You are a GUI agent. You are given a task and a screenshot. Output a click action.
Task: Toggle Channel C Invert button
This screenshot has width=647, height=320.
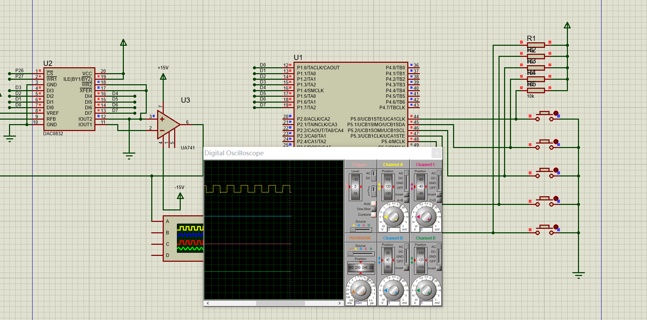[x=439, y=194]
